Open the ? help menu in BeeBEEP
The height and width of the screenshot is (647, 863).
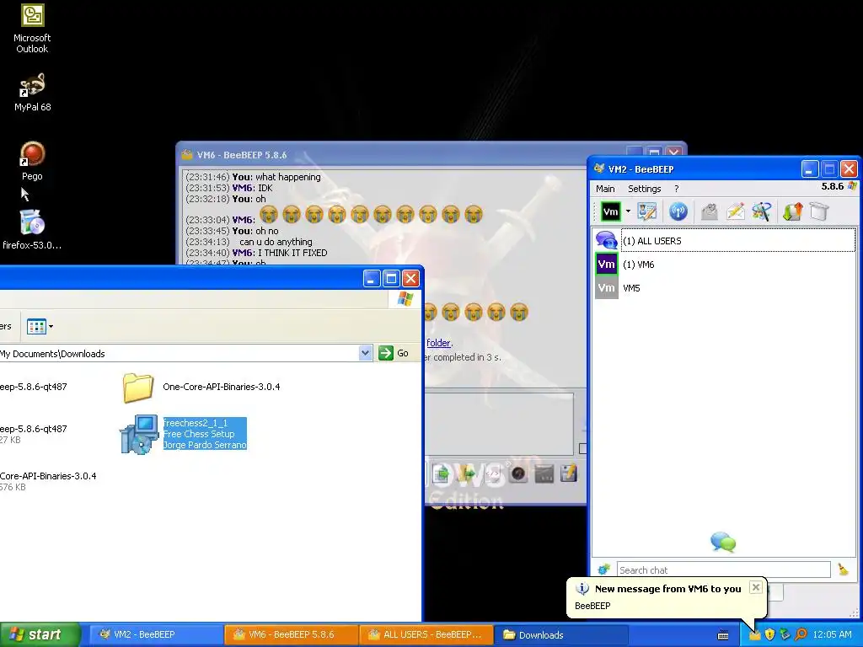[677, 189]
